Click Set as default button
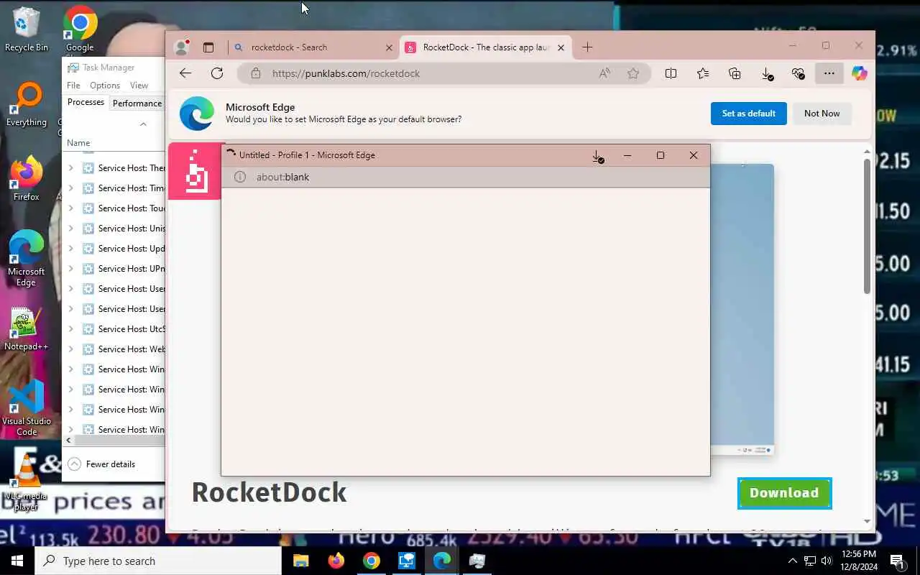The height and width of the screenshot is (575, 920). pos(748,114)
